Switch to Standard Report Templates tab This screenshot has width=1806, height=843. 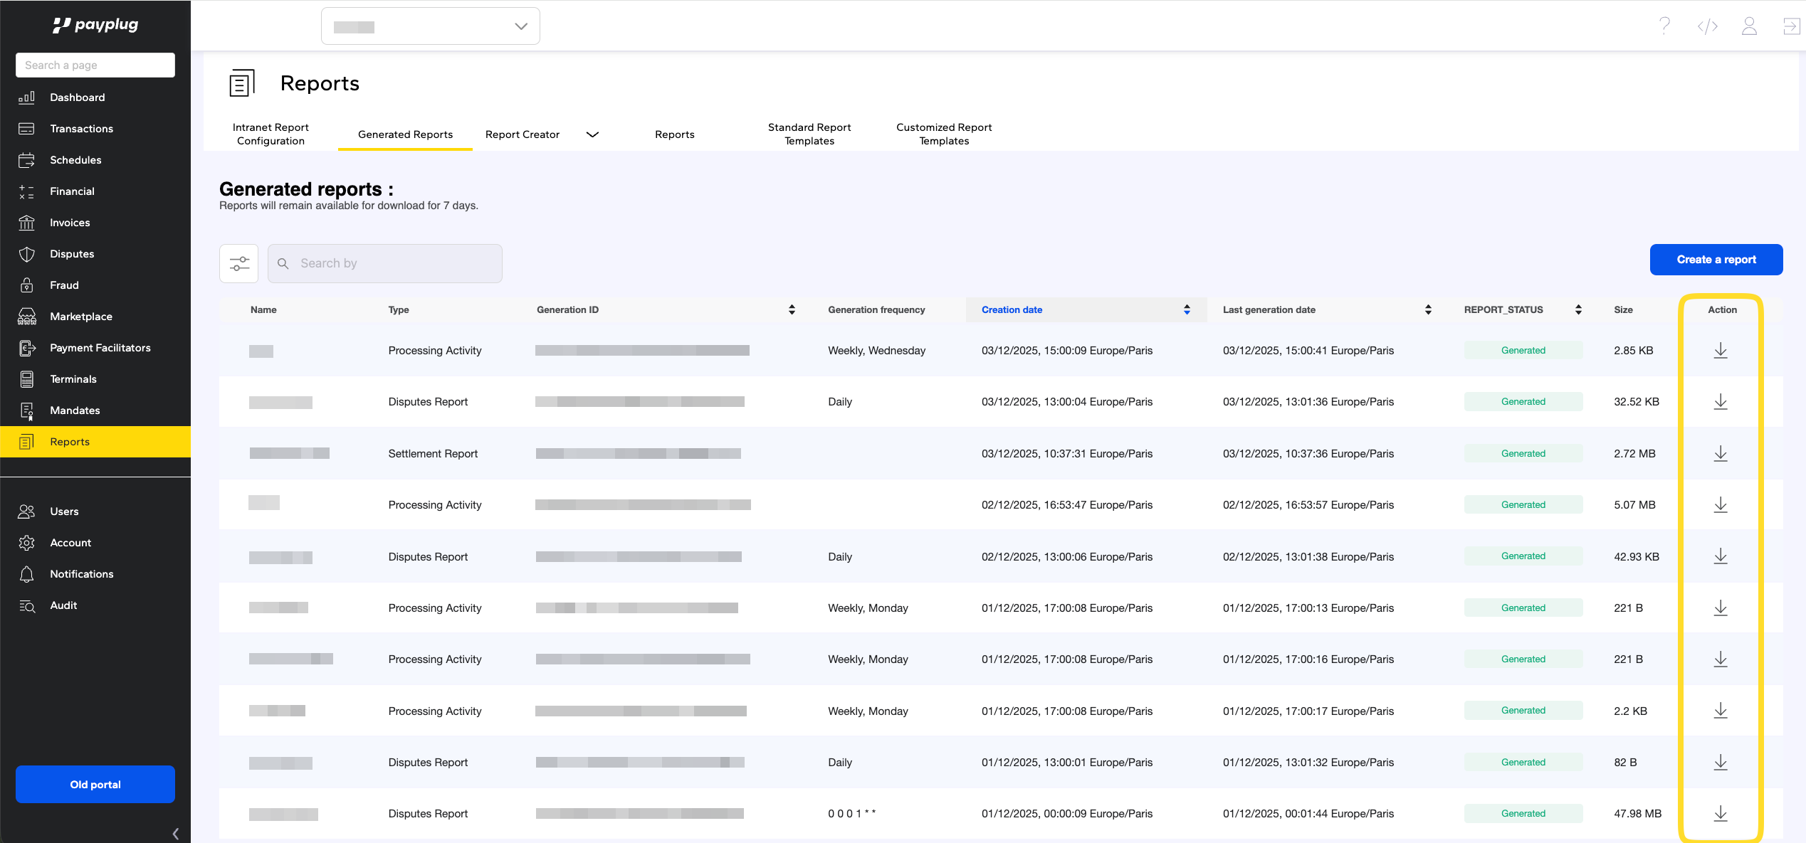pyautogui.click(x=809, y=134)
